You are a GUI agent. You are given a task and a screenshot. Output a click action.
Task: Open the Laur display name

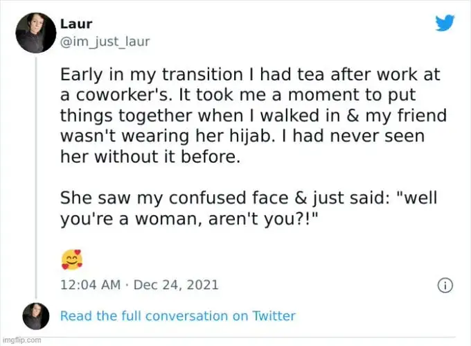click(76, 24)
